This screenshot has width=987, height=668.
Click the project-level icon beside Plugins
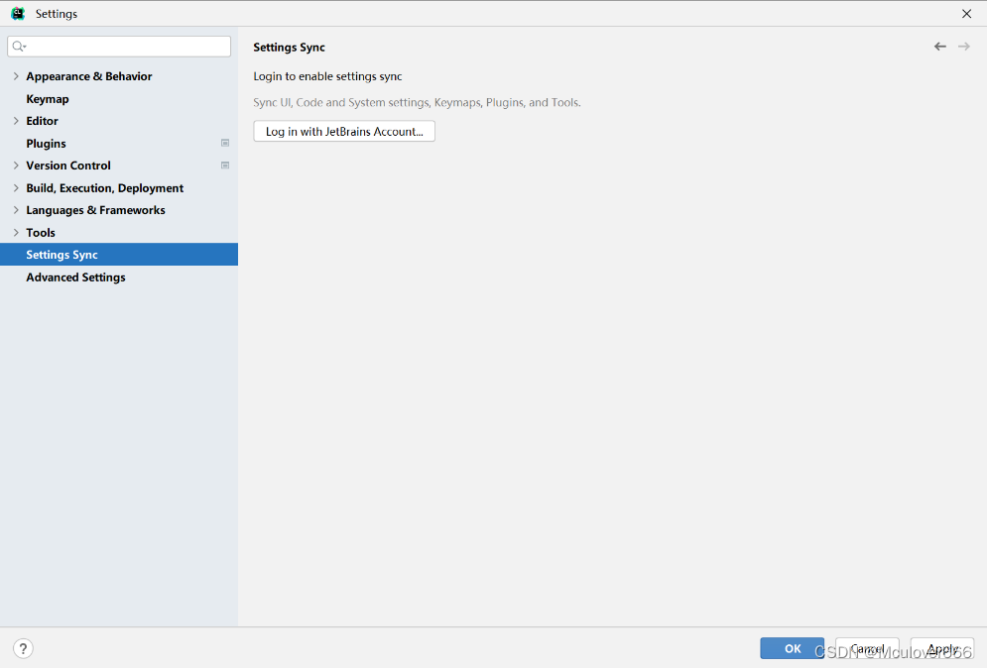coord(225,144)
